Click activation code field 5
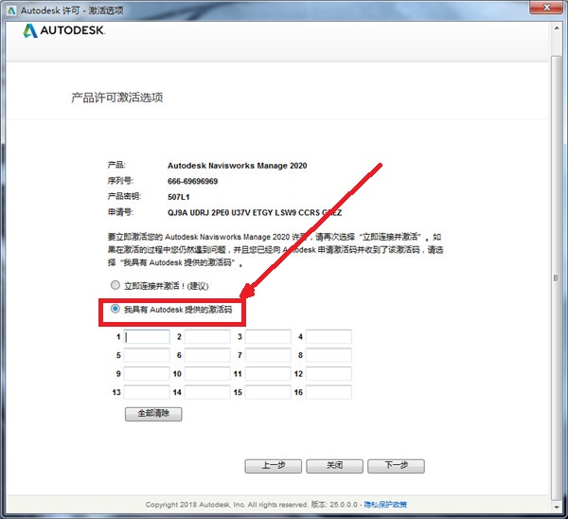The height and width of the screenshot is (519, 568). coord(147,355)
